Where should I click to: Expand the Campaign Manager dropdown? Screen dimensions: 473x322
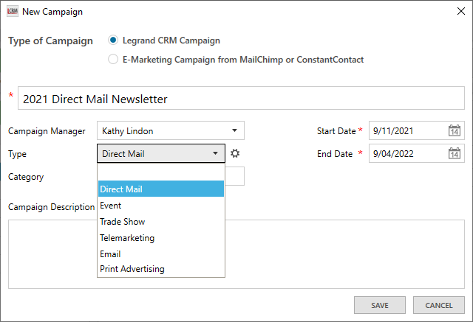click(x=234, y=131)
